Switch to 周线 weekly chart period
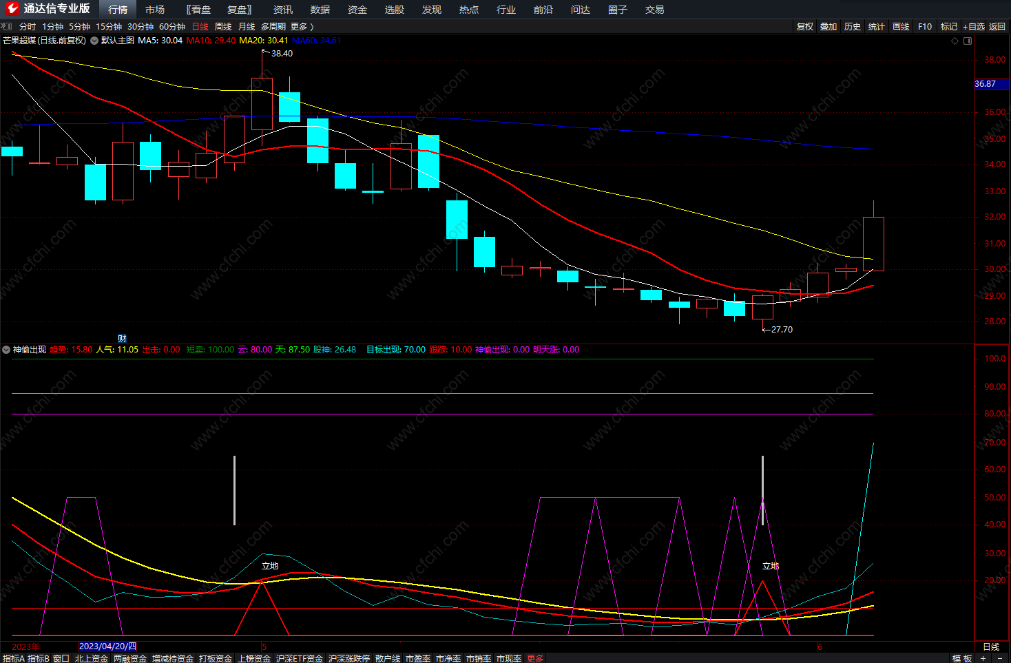This screenshot has height=663, width=1011. tap(223, 26)
